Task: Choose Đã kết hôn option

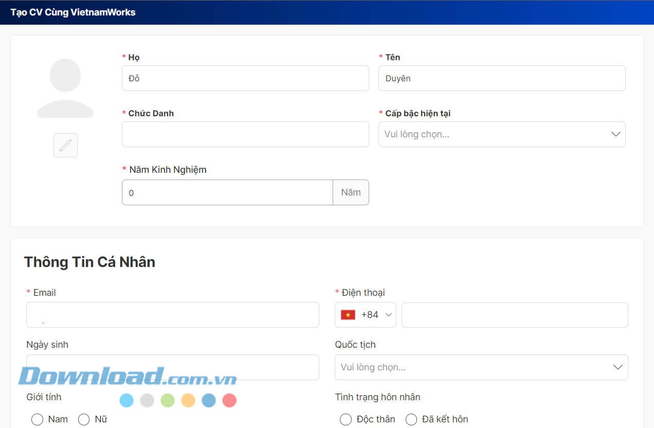Action: [x=411, y=419]
